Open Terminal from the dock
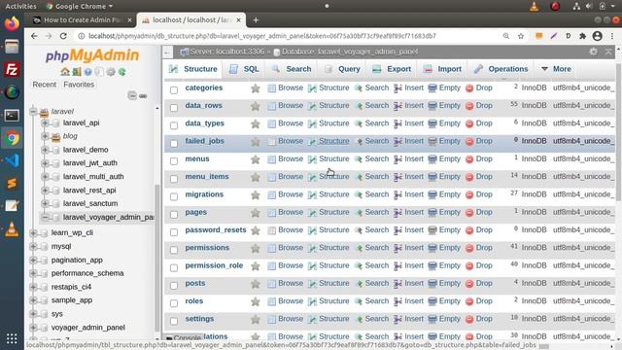 (12, 116)
